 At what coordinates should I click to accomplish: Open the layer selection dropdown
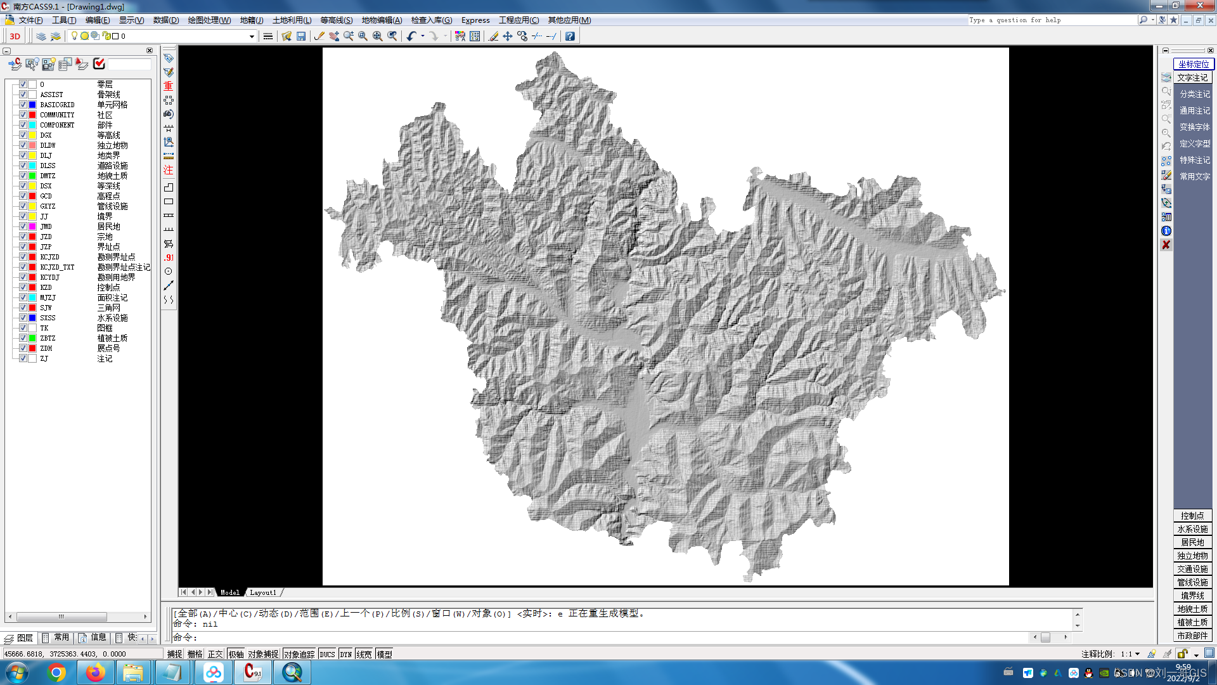coord(252,36)
